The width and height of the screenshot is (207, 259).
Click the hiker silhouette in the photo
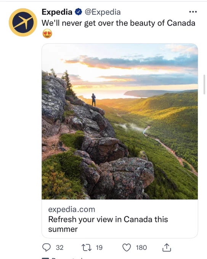pyautogui.click(x=93, y=100)
